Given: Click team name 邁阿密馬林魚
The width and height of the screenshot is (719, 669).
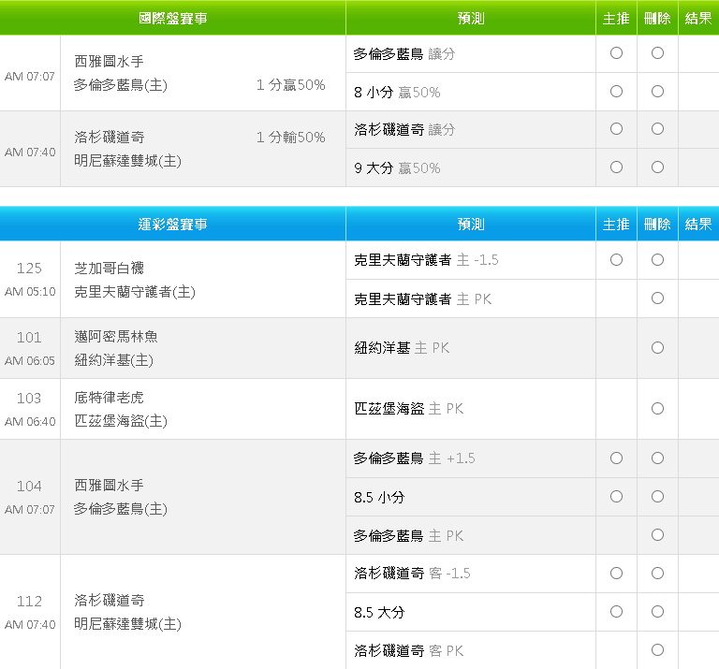Looking at the screenshot, I should (x=116, y=336).
